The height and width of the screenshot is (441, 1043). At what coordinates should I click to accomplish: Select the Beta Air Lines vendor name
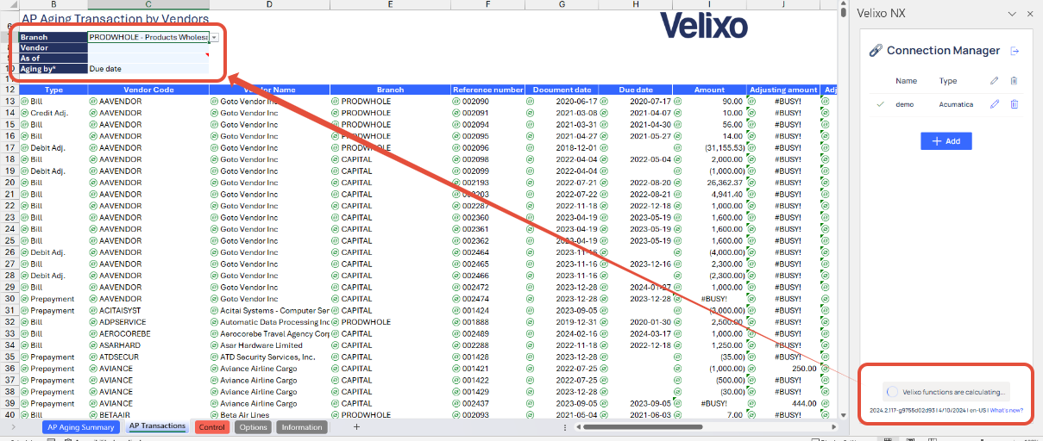(270, 415)
